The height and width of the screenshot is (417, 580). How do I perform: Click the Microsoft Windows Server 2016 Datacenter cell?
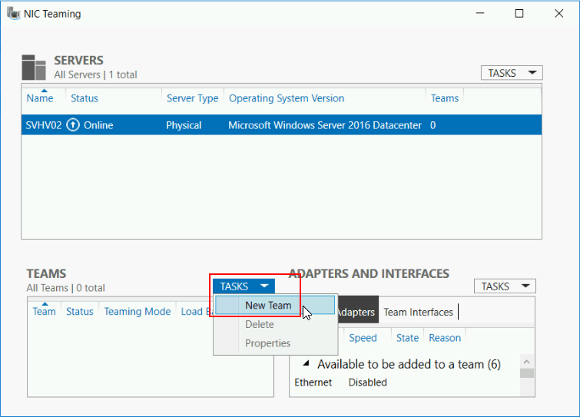coord(325,125)
